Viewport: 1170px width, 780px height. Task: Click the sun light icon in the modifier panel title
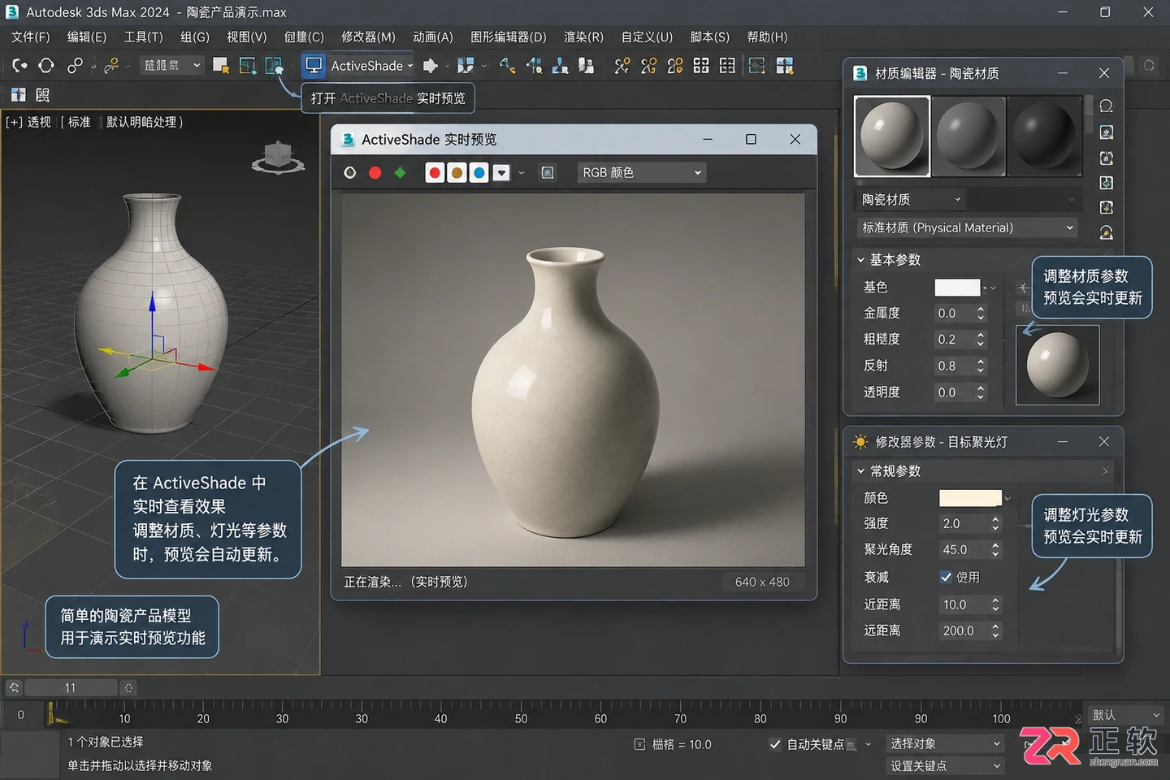click(860, 442)
